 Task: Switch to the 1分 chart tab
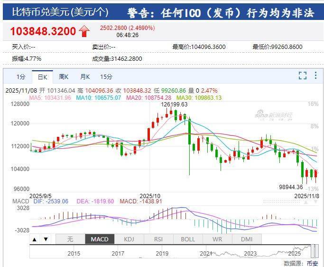21,77
